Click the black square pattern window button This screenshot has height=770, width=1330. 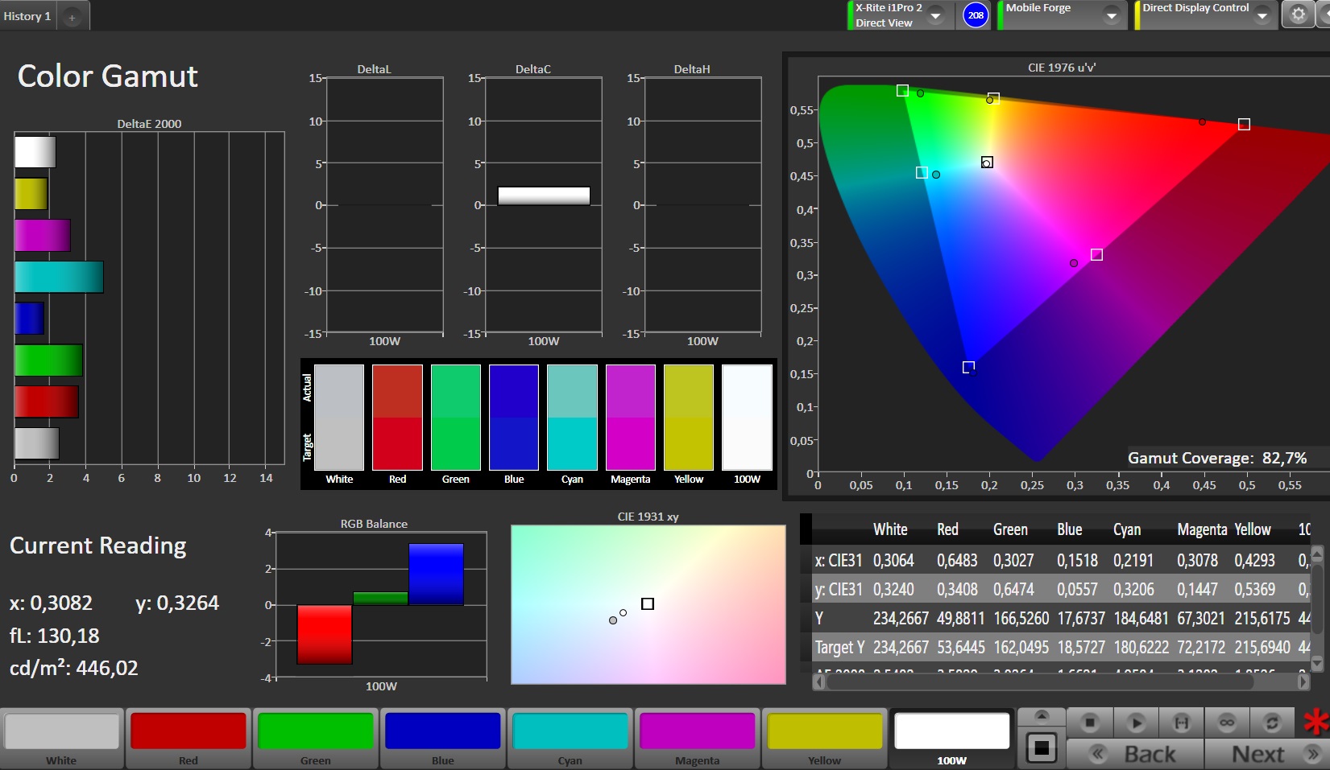[1042, 748]
